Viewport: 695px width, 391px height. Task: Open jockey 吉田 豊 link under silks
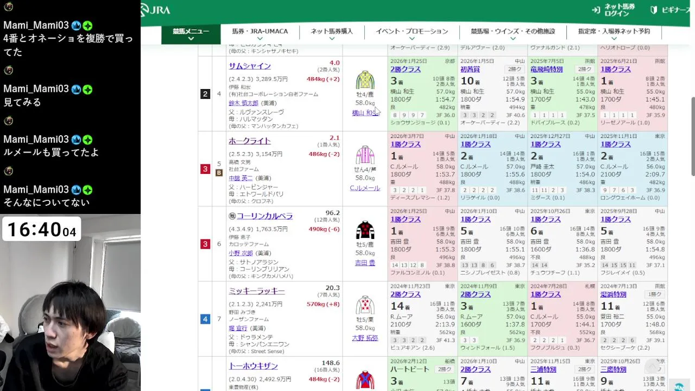[365, 262]
